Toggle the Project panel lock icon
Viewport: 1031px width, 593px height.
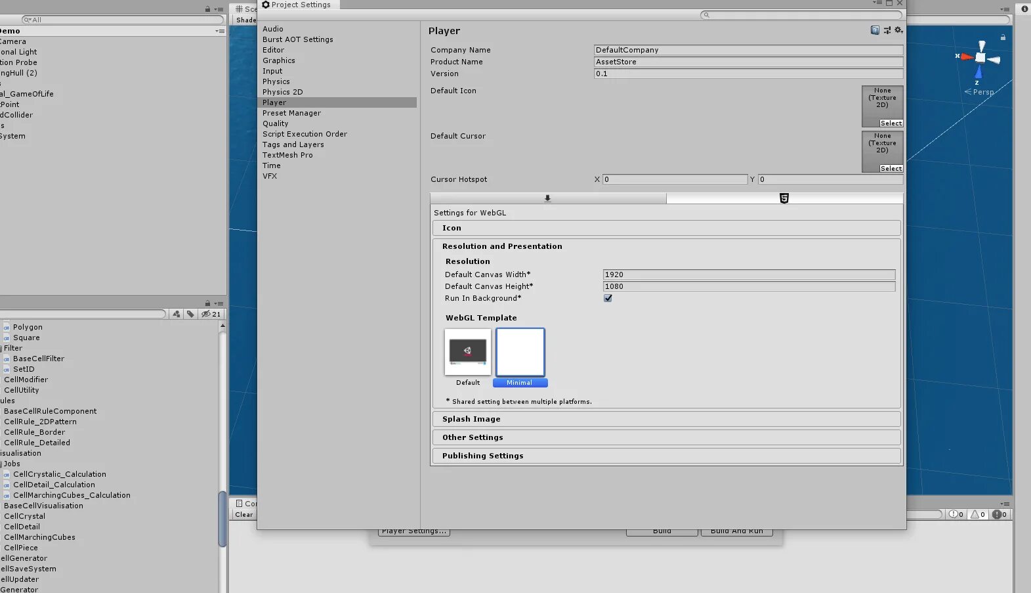tap(207, 303)
